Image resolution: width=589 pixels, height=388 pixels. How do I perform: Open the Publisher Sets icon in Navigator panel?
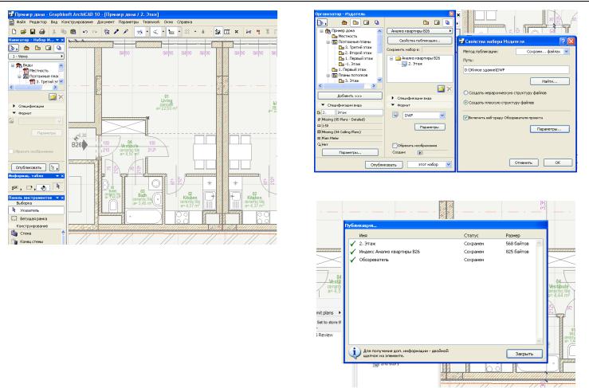[59, 48]
